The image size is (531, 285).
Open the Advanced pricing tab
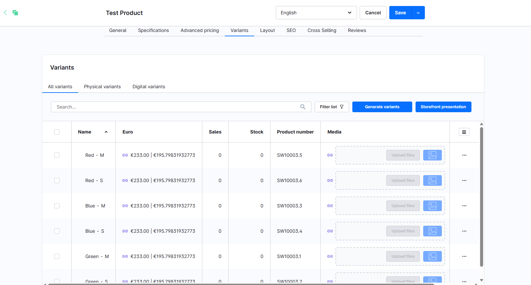[x=200, y=30]
